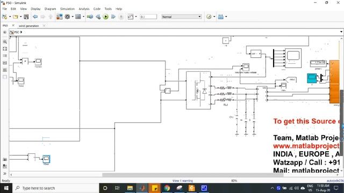This screenshot has height=193, width=344.
Task: Open the Tools menu
Action: click(108, 9)
